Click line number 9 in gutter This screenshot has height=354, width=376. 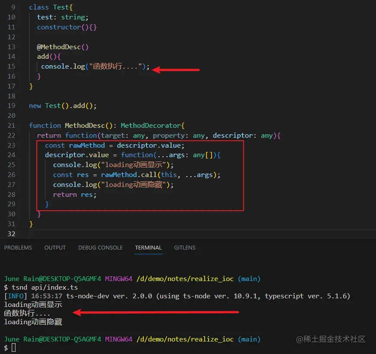coord(13,7)
